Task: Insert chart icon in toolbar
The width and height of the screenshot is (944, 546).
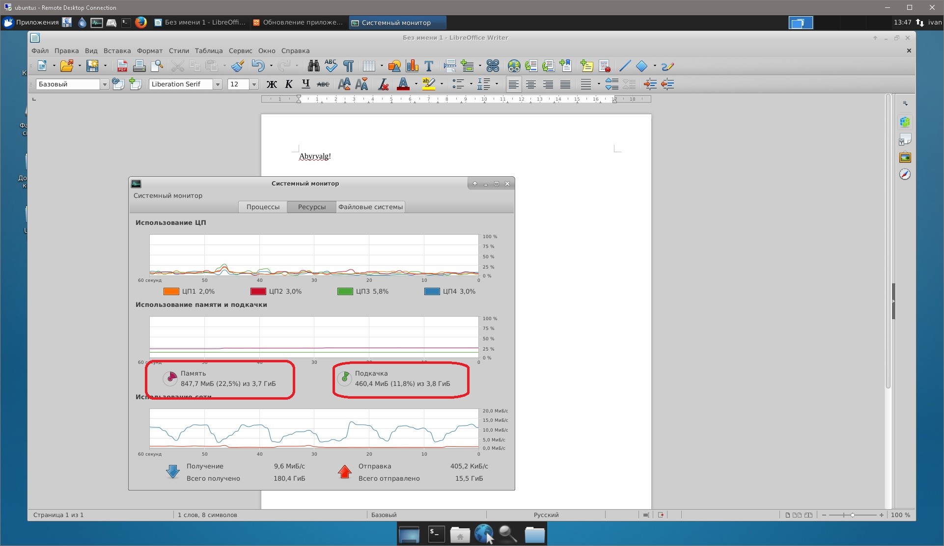Action: pyautogui.click(x=412, y=66)
